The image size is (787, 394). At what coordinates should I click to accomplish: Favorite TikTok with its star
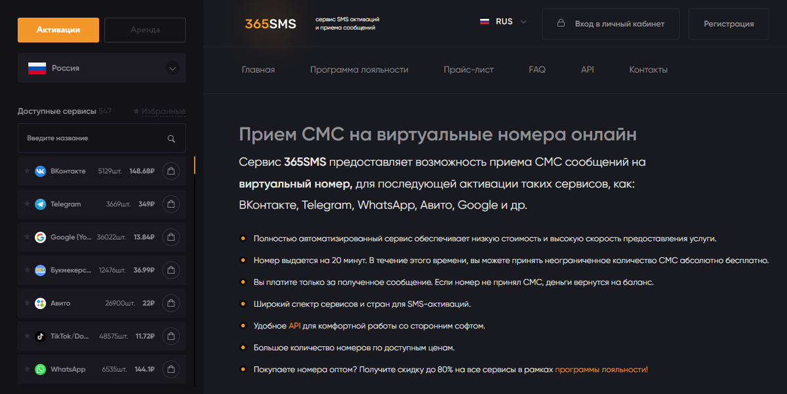[27, 336]
